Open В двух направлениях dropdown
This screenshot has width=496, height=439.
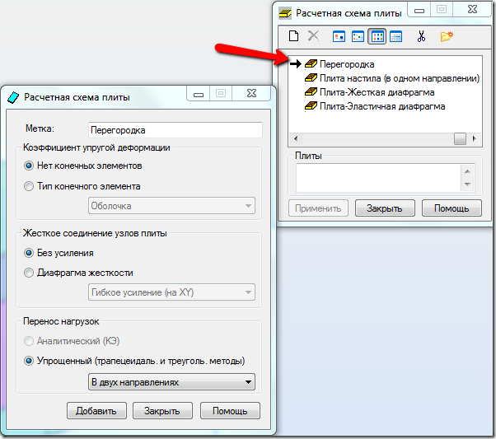click(x=171, y=382)
